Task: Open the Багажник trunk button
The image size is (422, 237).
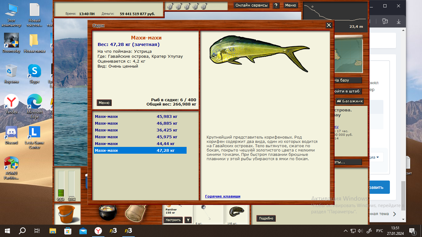Action: [x=350, y=101]
